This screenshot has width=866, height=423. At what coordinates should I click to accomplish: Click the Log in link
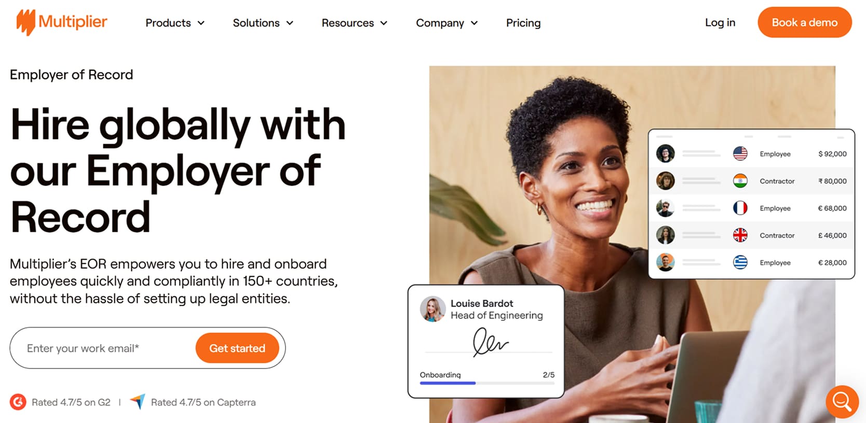[720, 22]
